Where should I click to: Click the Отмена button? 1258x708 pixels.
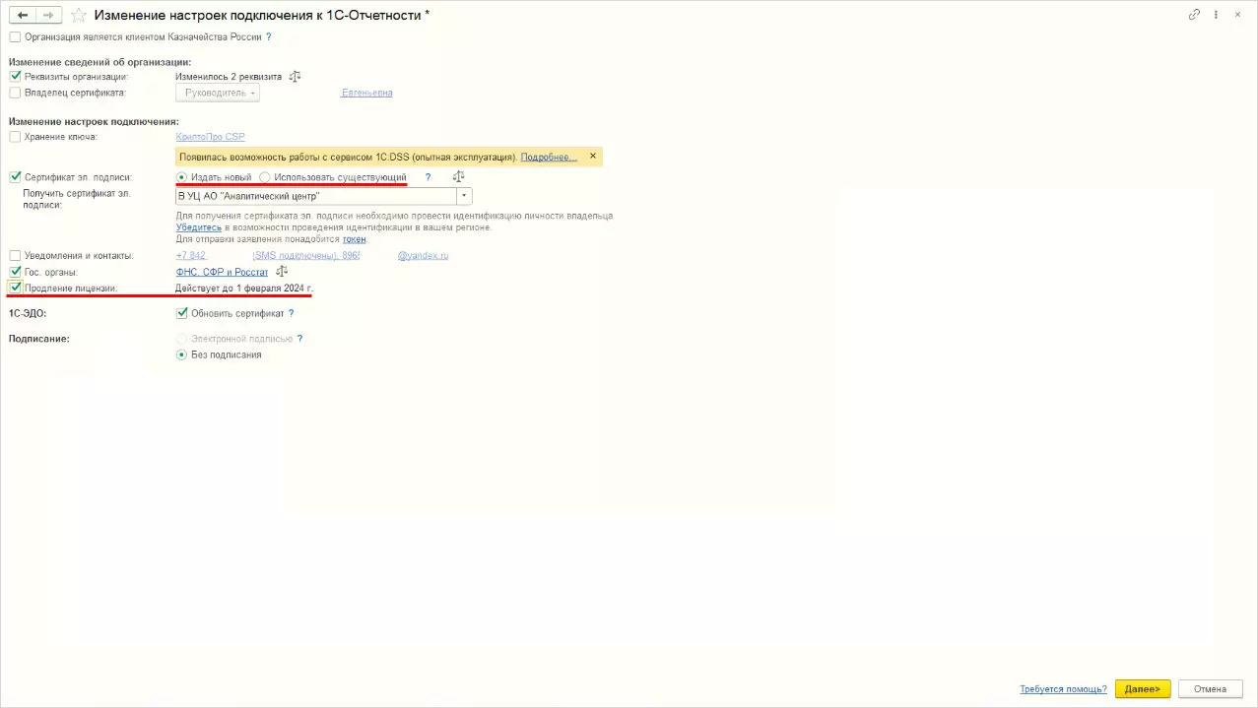point(1210,689)
